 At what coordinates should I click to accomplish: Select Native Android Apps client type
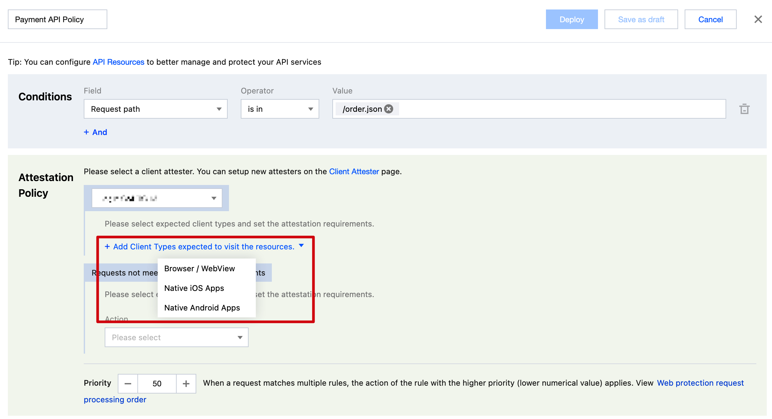(202, 308)
